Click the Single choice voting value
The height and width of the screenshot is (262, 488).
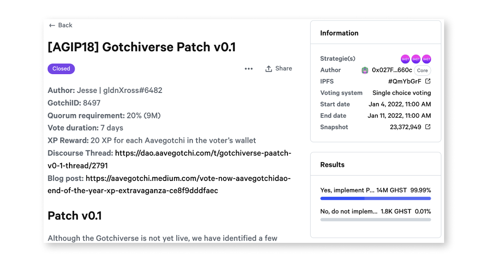pos(402,93)
